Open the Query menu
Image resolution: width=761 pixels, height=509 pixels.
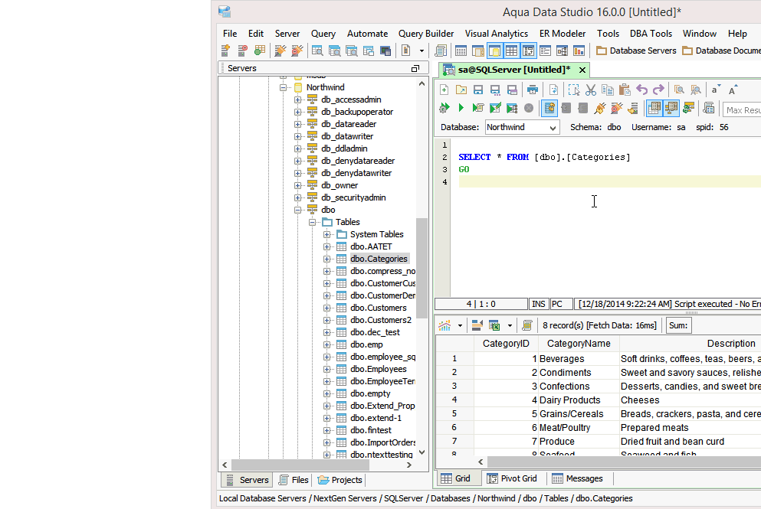coord(323,34)
